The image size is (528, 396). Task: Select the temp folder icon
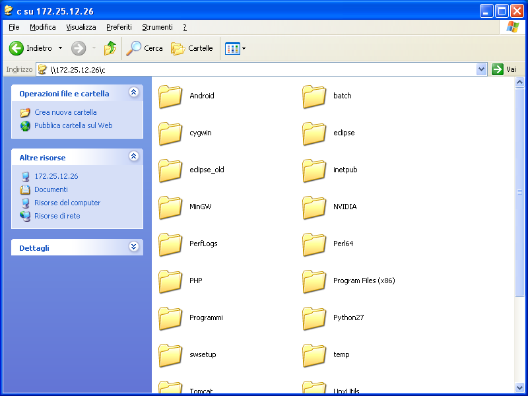(314, 356)
